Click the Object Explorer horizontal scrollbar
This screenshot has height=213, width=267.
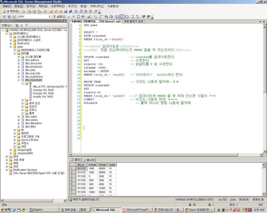pyautogui.click(x=34, y=201)
